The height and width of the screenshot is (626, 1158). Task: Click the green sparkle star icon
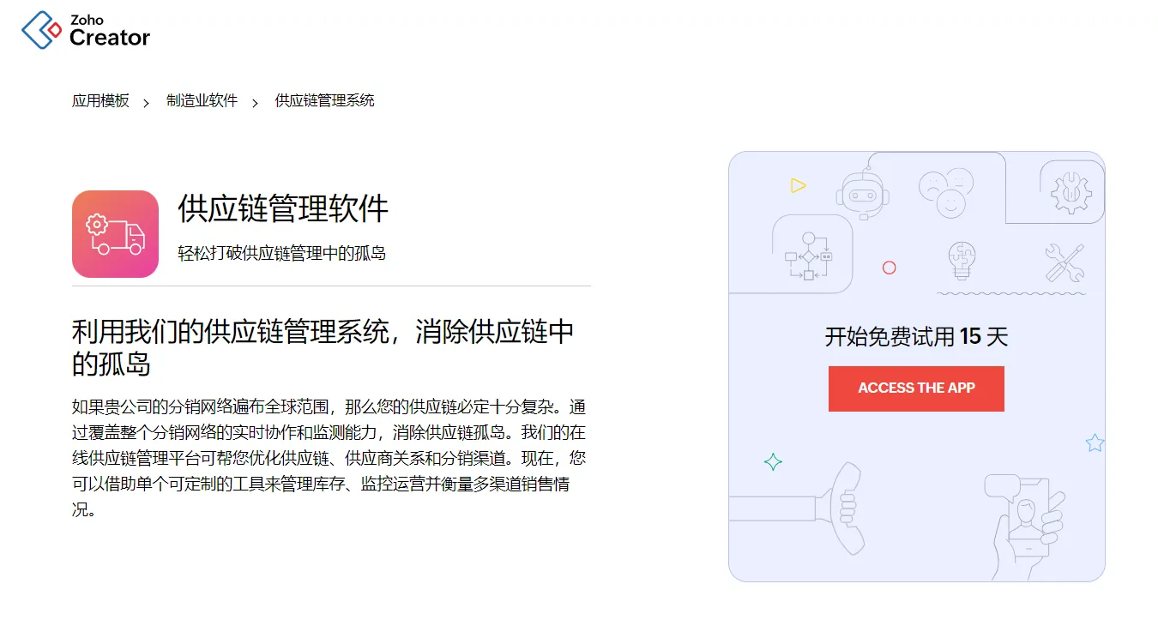pyautogui.click(x=773, y=462)
